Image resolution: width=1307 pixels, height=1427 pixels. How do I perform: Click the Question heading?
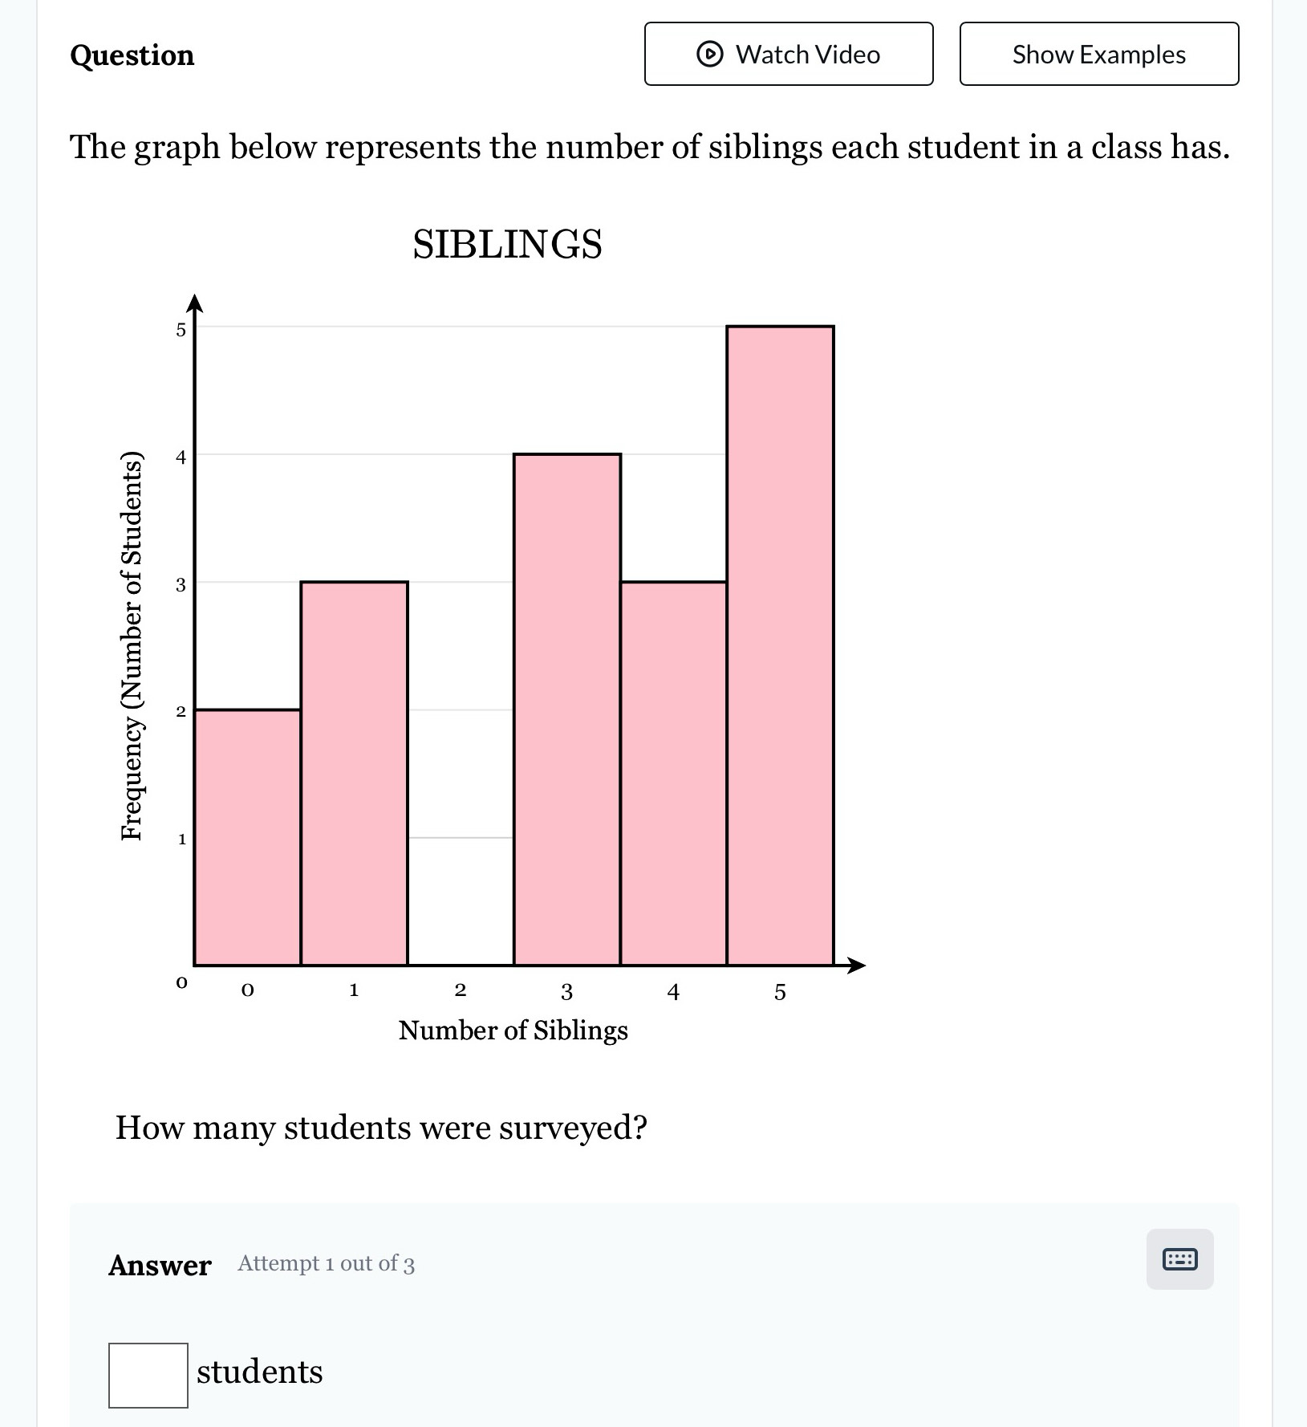pyautogui.click(x=131, y=55)
